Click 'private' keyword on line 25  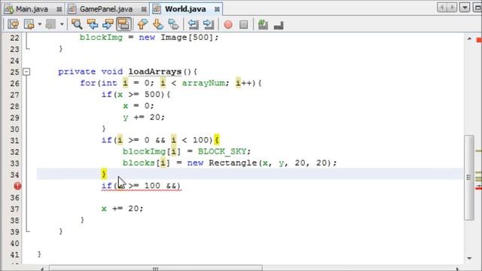pos(77,72)
